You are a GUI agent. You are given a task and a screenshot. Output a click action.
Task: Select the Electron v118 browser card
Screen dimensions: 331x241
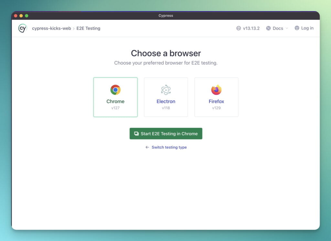166,97
